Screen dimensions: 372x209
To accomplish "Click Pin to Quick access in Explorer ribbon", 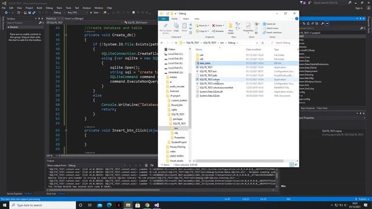I will pyautogui.click(x=165, y=28).
